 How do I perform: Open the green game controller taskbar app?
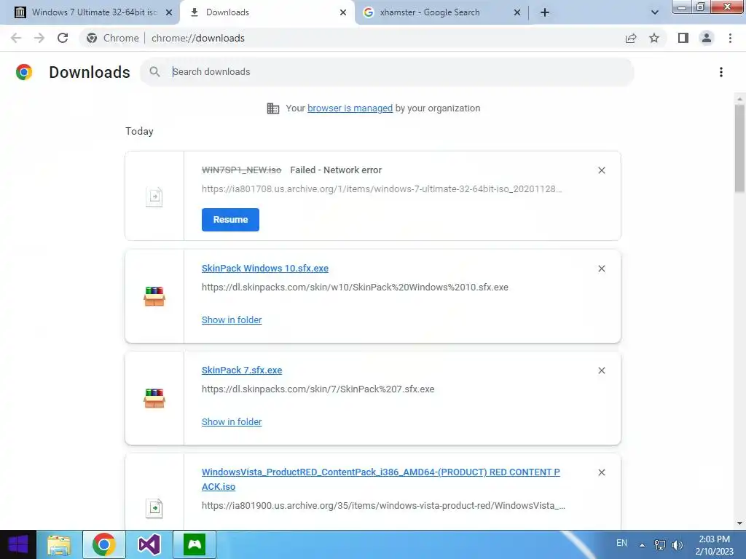click(194, 544)
